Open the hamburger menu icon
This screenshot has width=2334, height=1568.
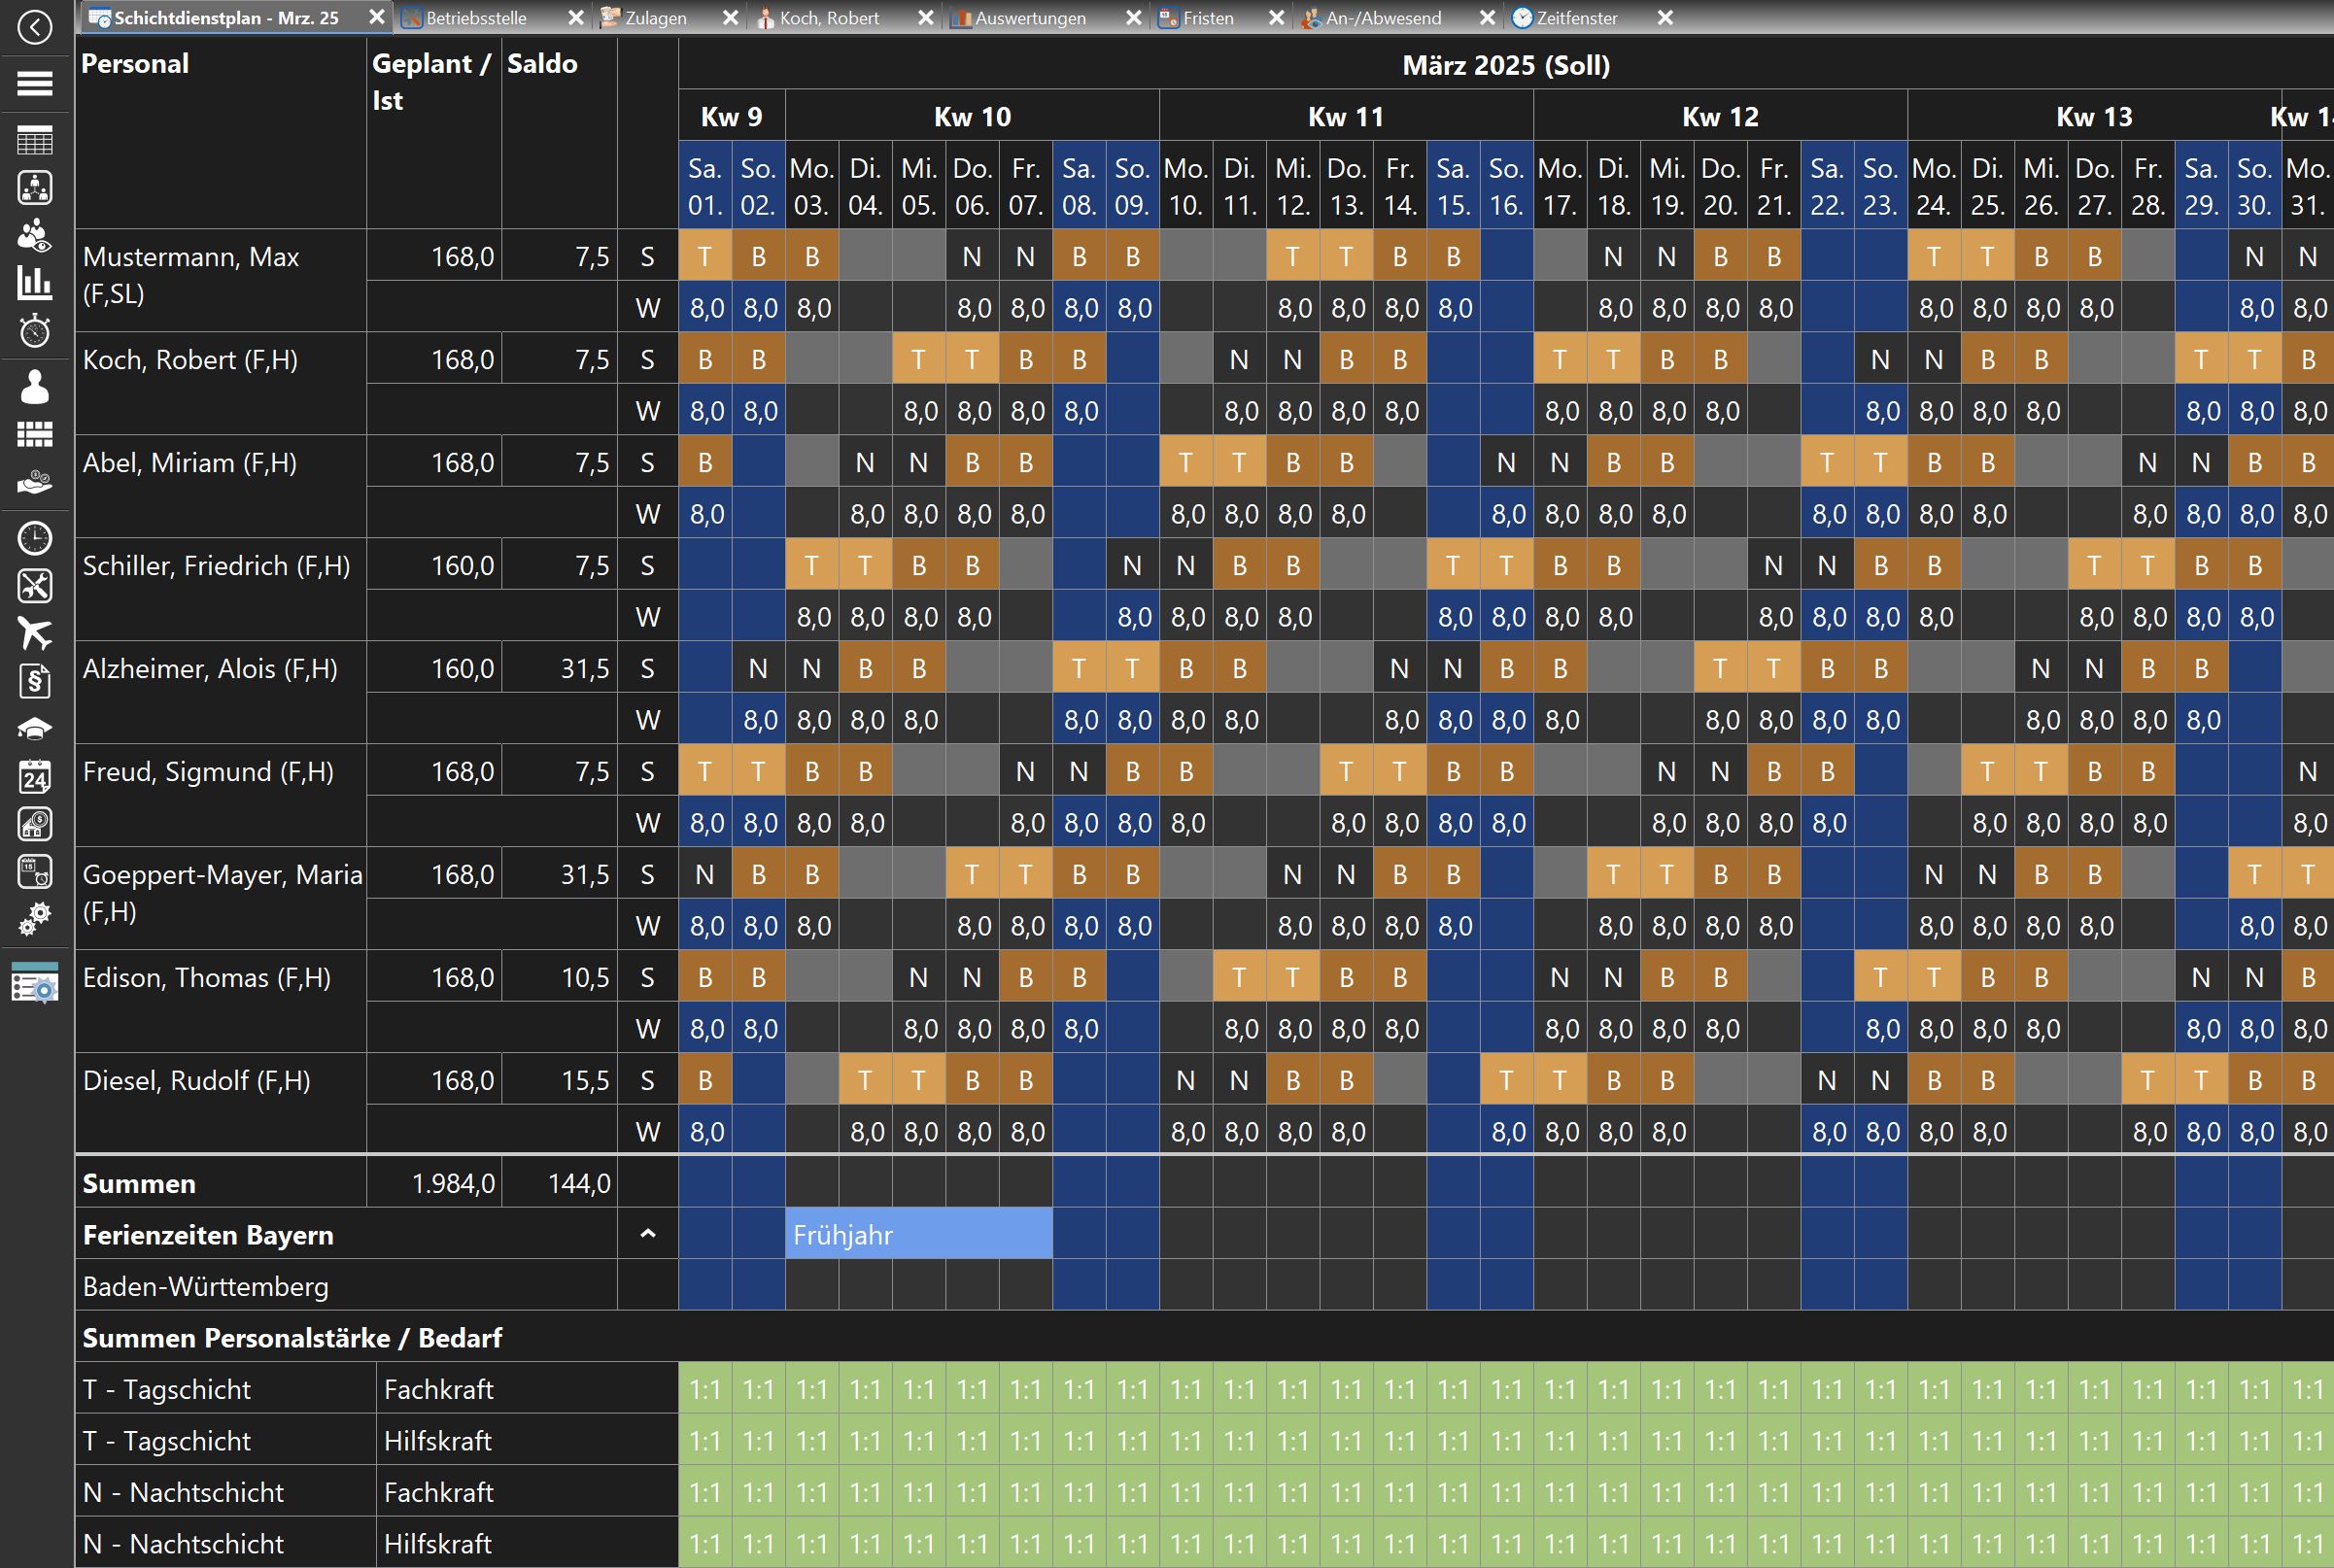click(35, 84)
